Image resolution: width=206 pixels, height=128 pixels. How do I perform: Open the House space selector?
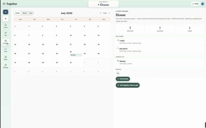point(104,4)
